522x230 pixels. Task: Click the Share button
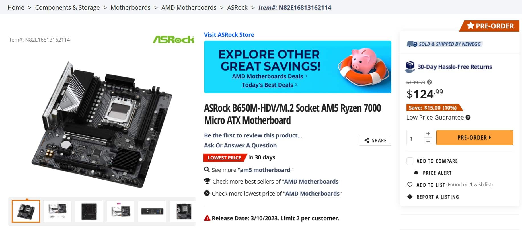click(375, 140)
